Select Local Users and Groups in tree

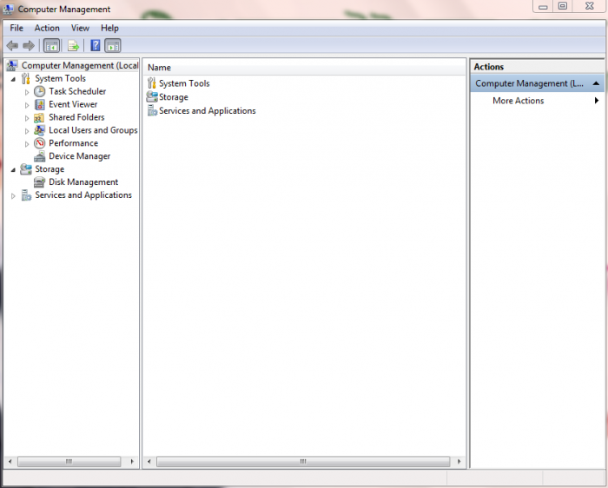point(93,130)
